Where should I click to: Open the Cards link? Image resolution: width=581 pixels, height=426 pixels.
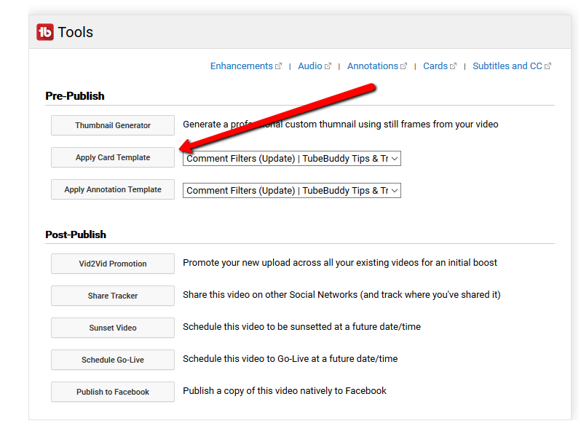pos(435,66)
